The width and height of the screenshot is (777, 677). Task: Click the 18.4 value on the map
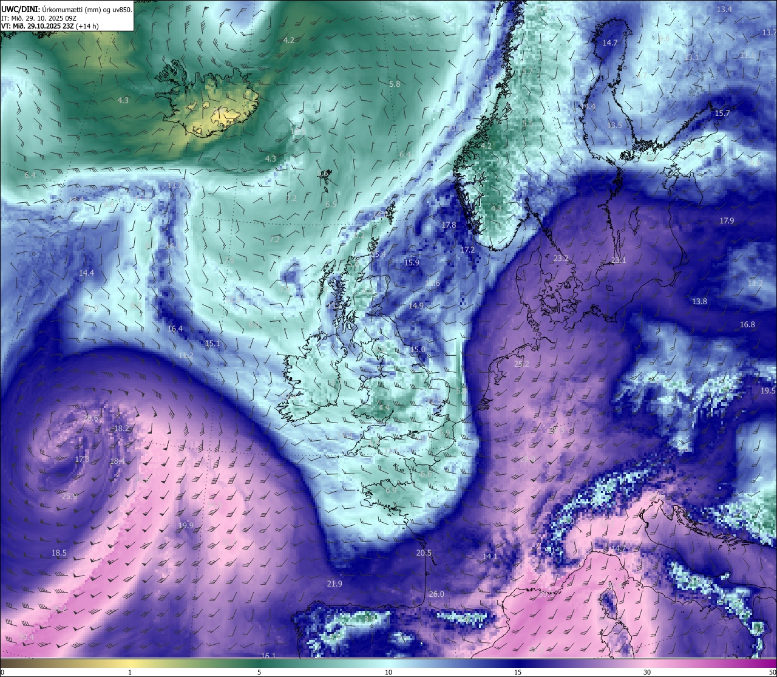[117, 461]
